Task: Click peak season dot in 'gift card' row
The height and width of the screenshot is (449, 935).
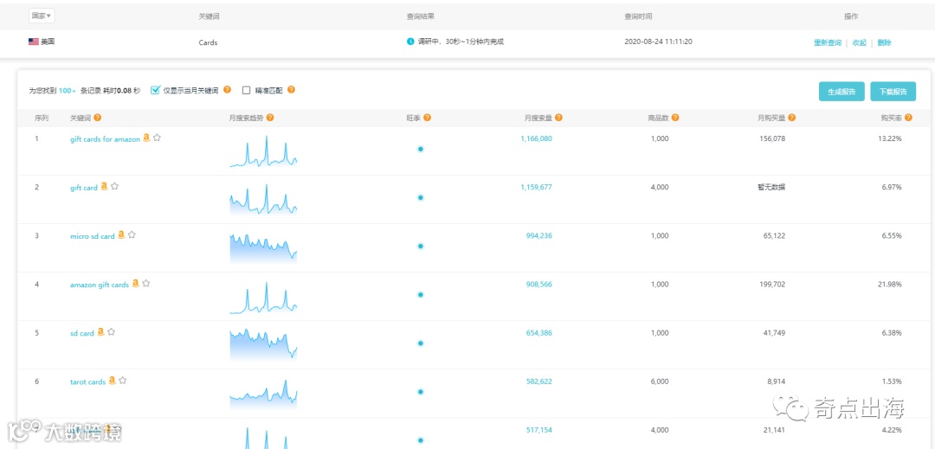Action: (421, 198)
